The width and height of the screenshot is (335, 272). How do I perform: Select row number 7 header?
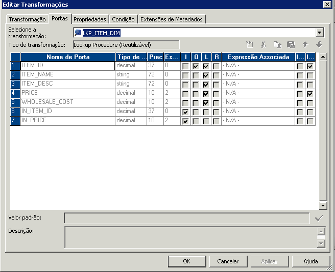[15, 121]
